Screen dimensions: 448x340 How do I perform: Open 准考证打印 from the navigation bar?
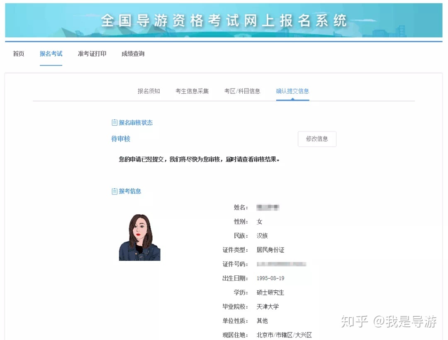pyautogui.click(x=92, y=53)
